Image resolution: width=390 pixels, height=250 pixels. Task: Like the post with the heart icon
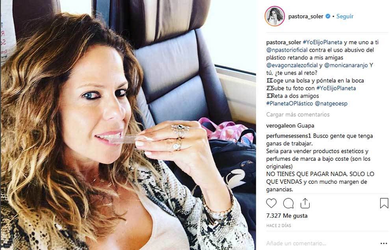coord(271,203)
